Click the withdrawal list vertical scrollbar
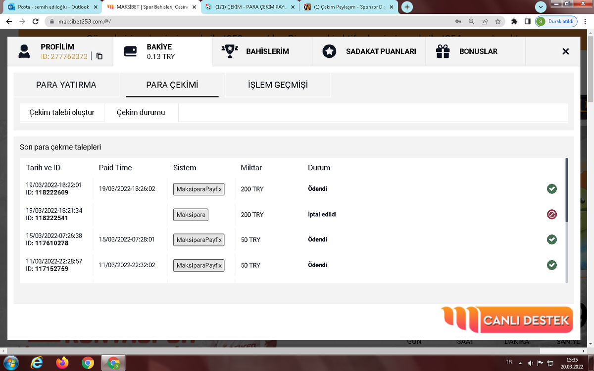Screen dimensions: 594x371 pyautogui.click(x=567, y=190)
